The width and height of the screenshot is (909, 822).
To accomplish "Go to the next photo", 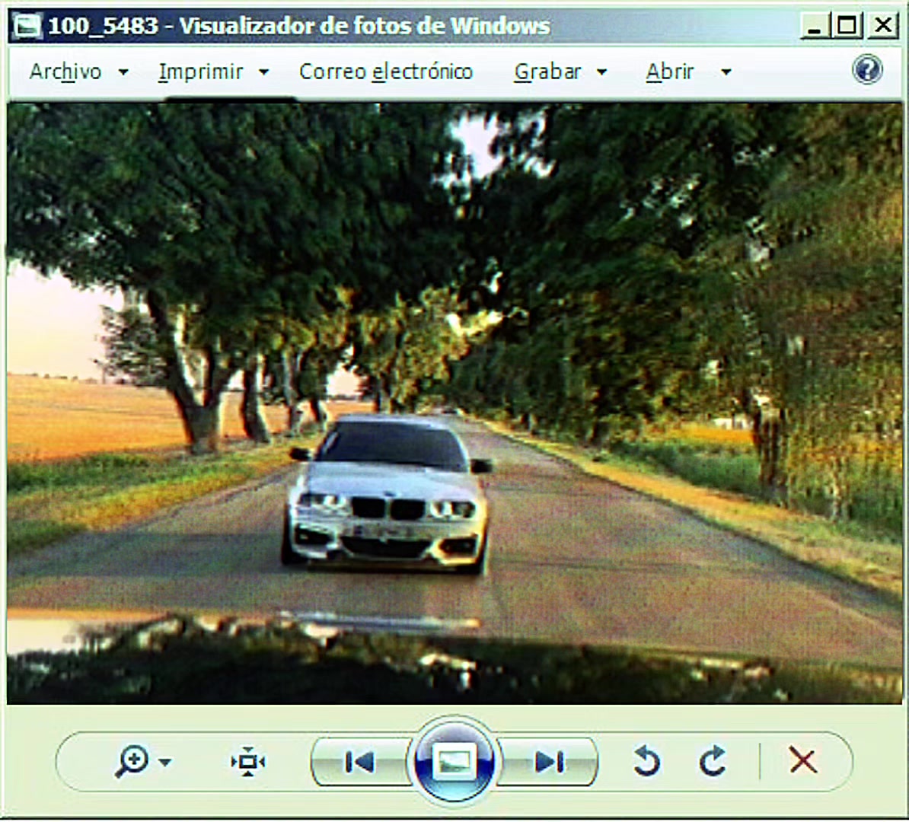I will [x=548, y=762].
